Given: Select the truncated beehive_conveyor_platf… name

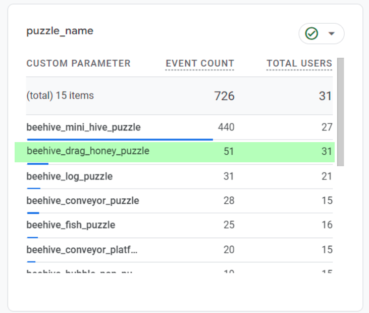Looking at the screenshot, I should point(82,249).
